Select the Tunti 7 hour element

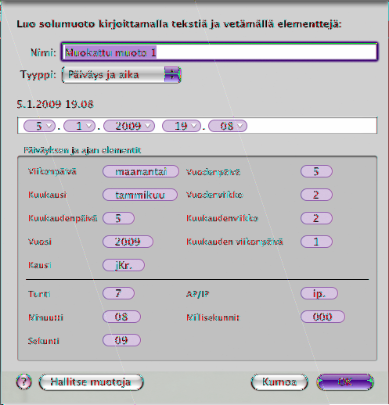118,293
